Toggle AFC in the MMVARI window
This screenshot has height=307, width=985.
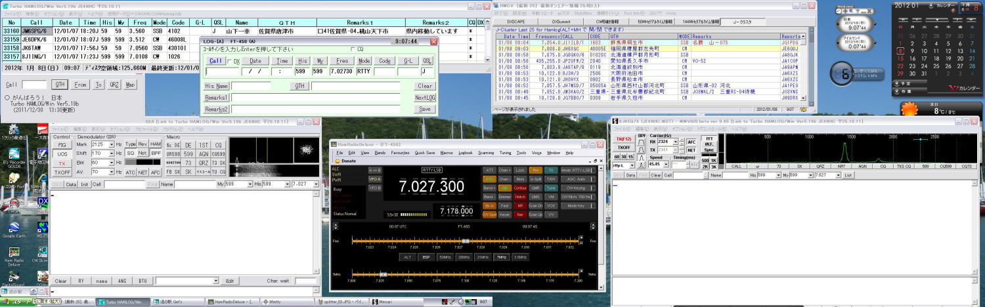point(691,142)
